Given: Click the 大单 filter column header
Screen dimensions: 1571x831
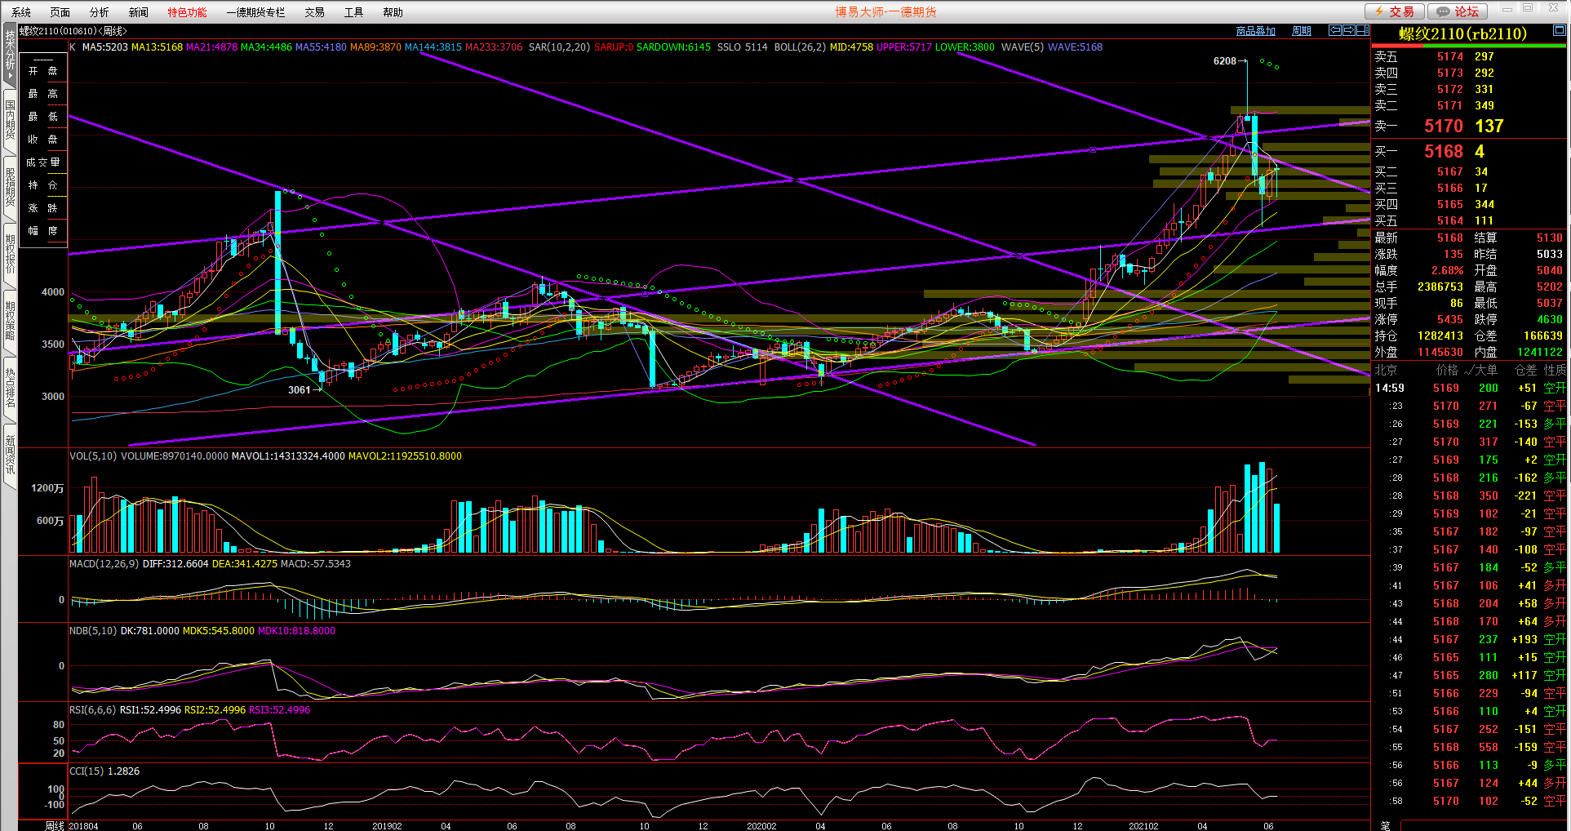Looking at the screenshot, I should (x=1481, y=370).
